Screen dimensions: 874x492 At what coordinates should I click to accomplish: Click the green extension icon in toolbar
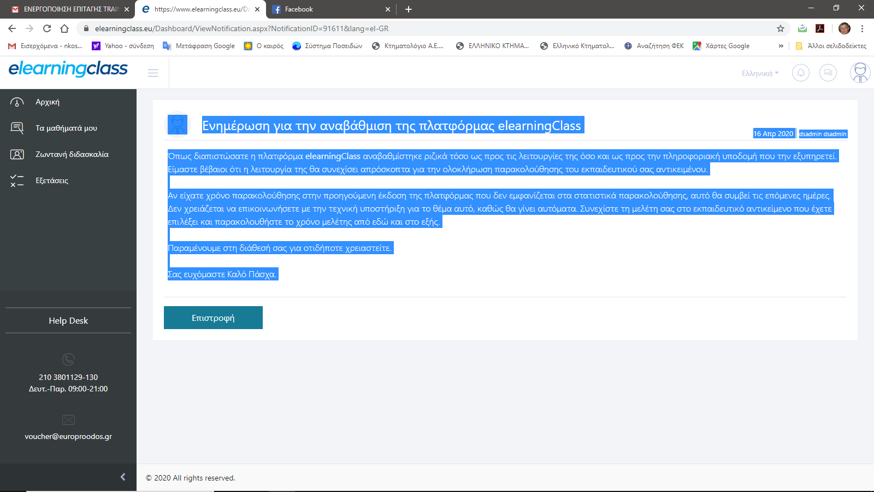coord(802,28)
